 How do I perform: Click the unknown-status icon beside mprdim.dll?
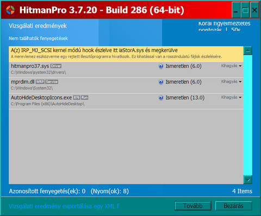coord(161,82)
